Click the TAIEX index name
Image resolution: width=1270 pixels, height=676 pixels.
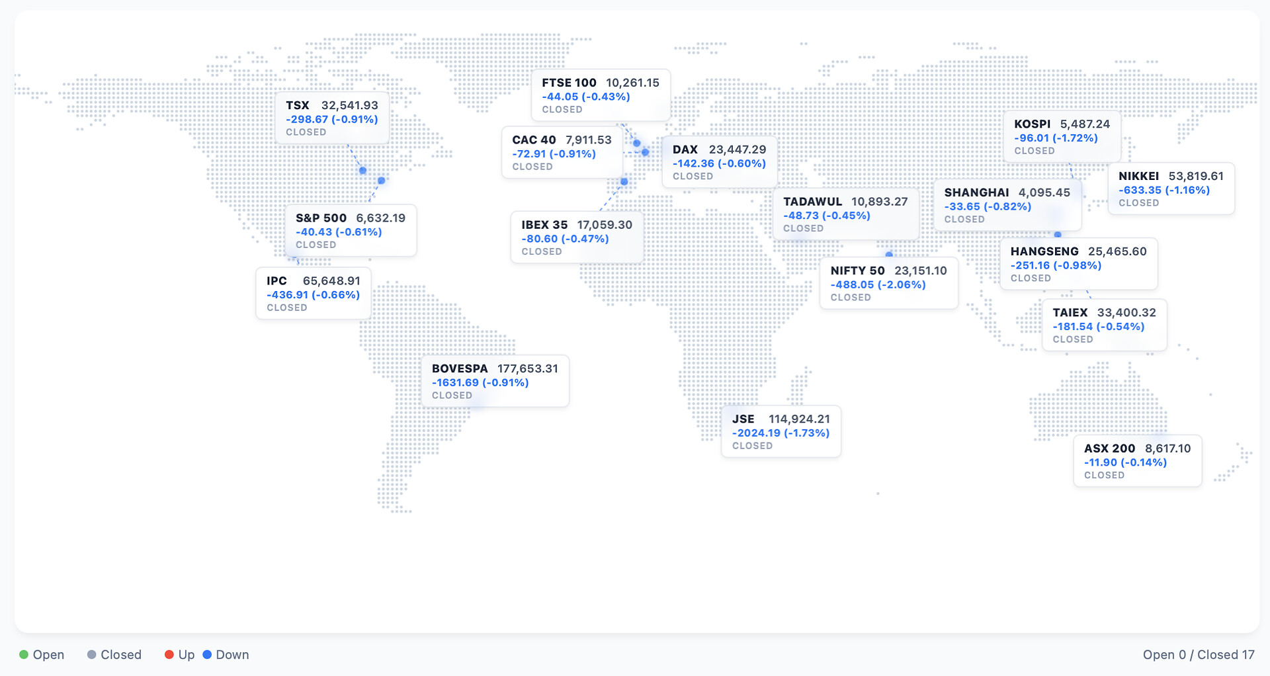1070,313
